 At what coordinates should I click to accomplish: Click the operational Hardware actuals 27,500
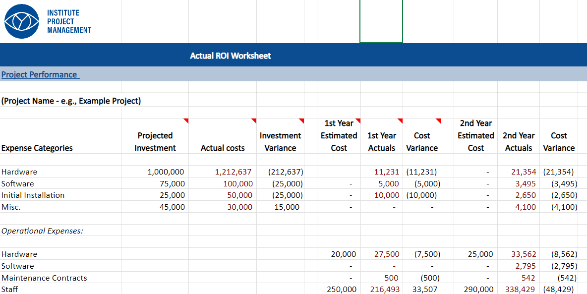(x=387, y=254)
